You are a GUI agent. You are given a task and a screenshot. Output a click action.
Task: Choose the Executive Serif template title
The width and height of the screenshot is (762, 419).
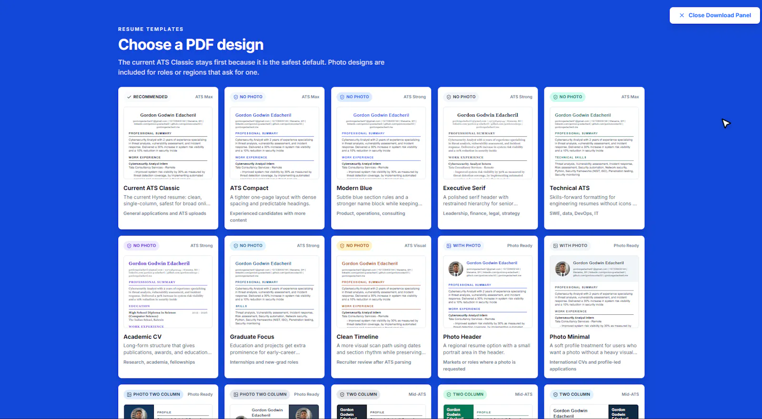(x=464, y=188)
